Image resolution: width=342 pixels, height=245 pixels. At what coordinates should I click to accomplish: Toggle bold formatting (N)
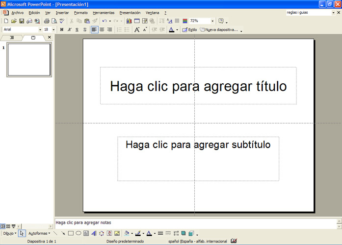pyautogui.click(x=62, y=29)
